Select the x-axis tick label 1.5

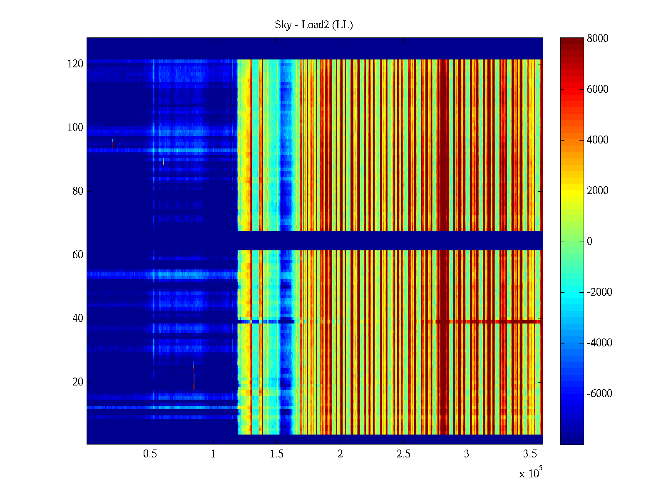[x=276, y=454]
